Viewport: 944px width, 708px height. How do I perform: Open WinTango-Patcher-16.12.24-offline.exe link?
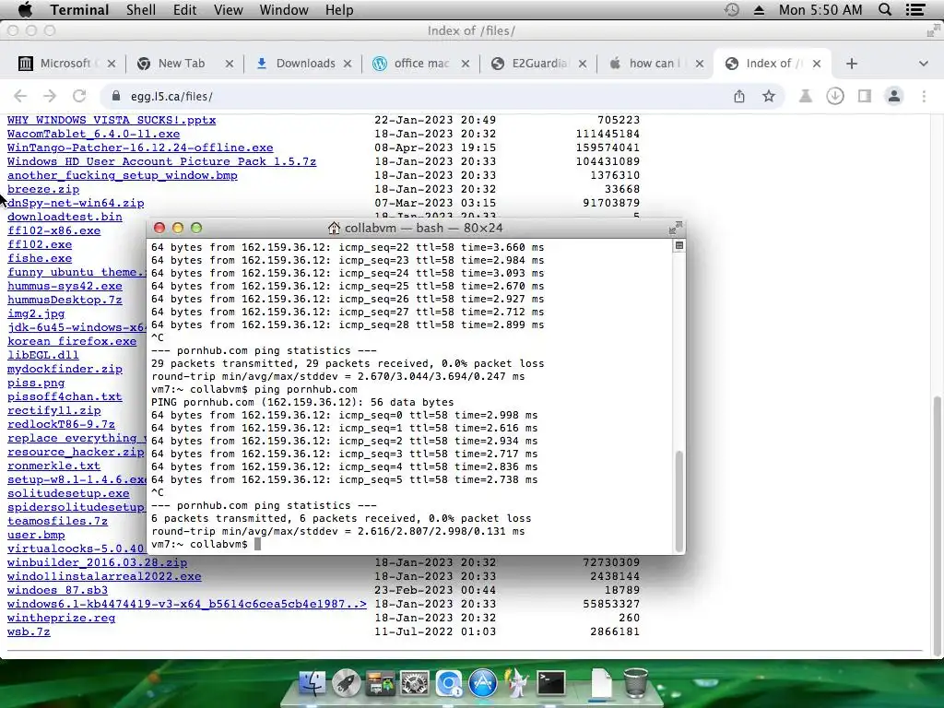(140, 147)
